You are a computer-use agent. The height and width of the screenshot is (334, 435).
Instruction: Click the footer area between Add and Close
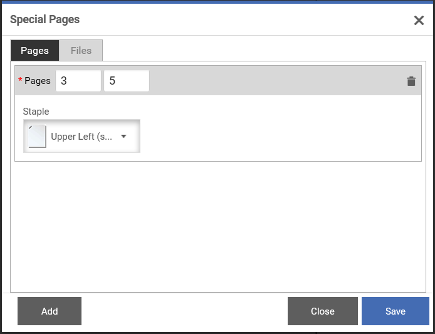[184, 311]
